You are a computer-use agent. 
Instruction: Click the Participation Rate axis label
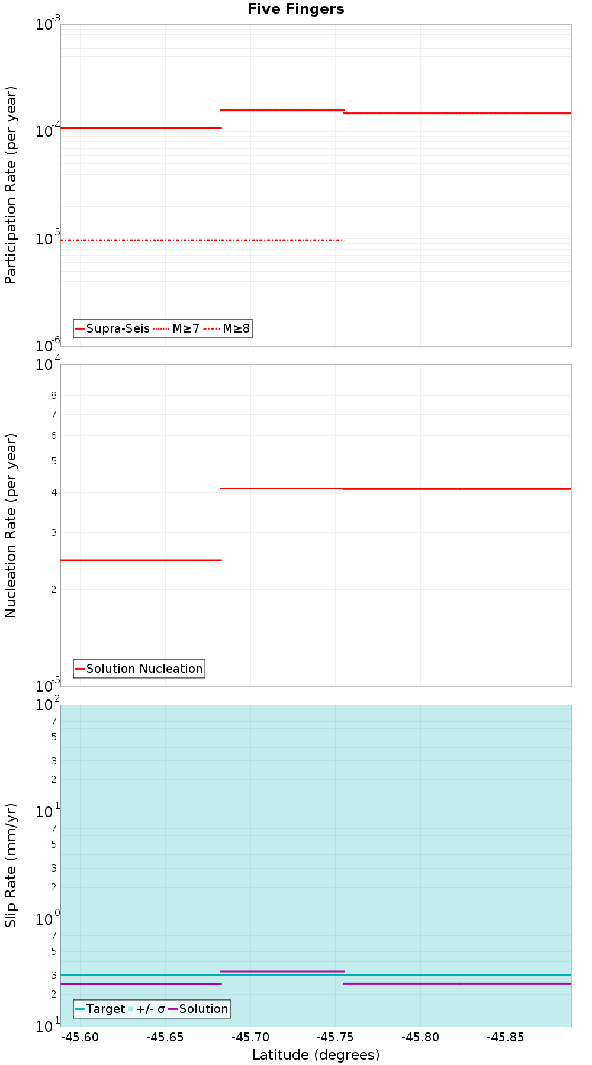[11, 185]
